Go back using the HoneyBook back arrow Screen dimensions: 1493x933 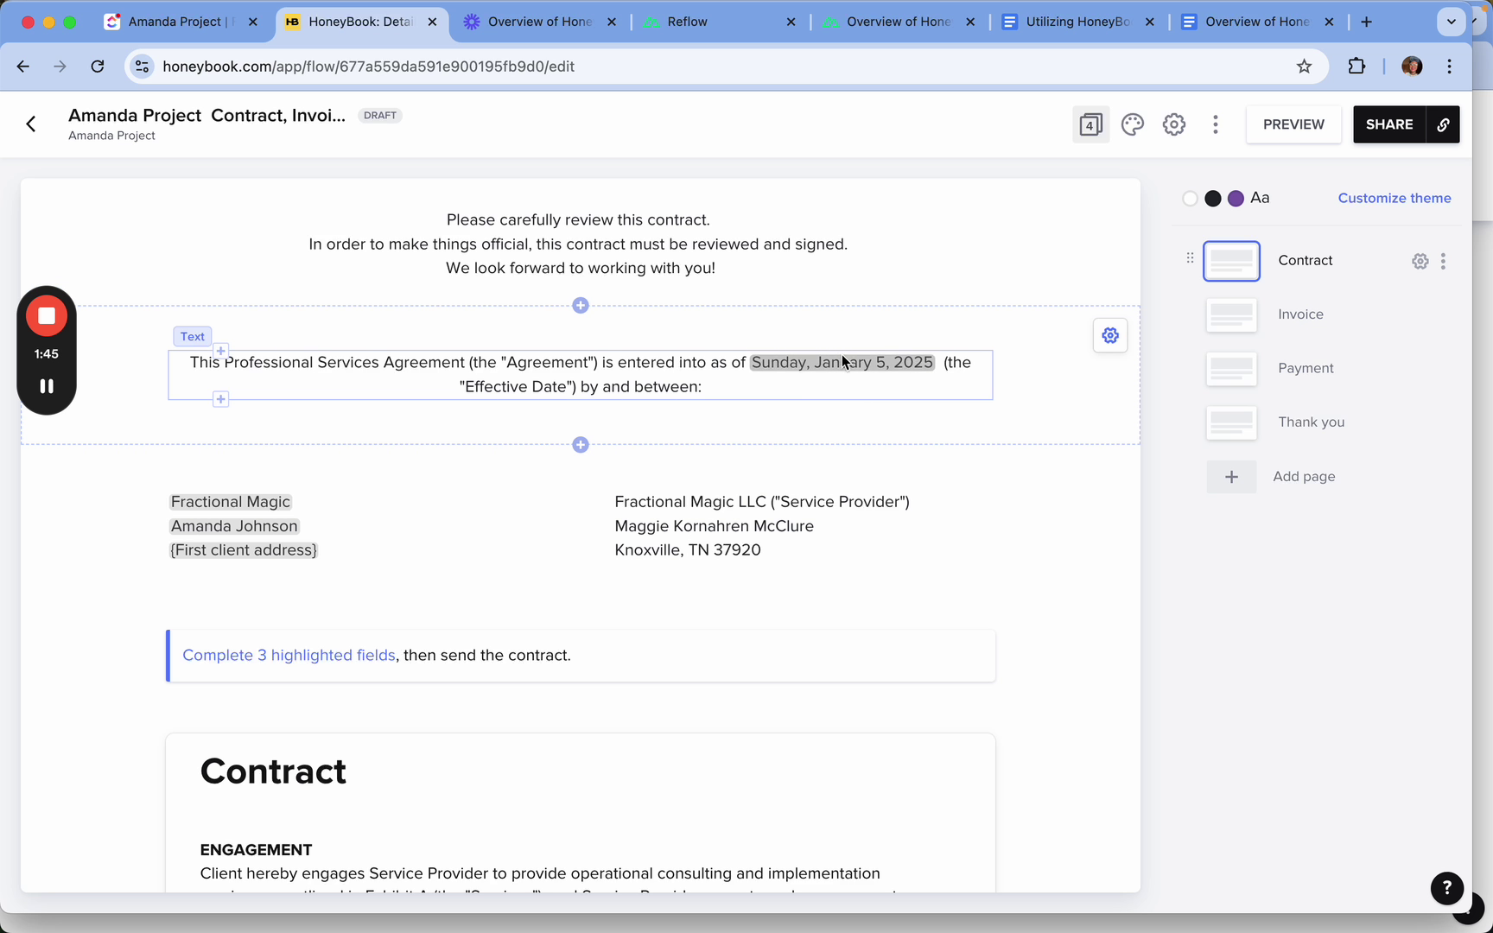pos(31,124)
